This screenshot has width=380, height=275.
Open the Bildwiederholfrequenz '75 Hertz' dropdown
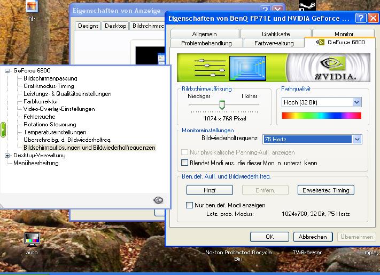[357, 139]
